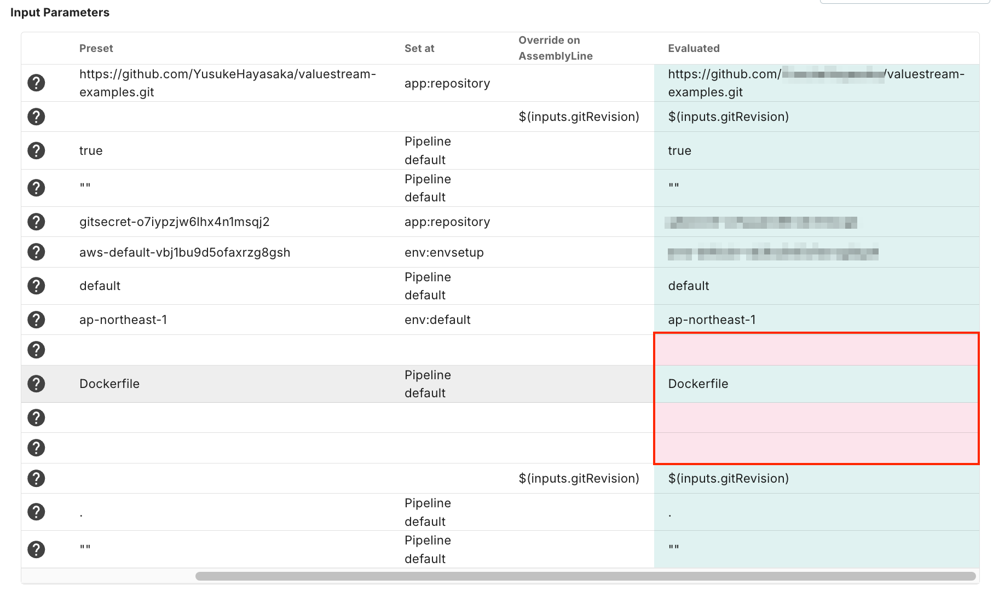Click help icon in the empty row directly above Dockerfile
The width and height of the screenshot is (993, 591).
36,350
